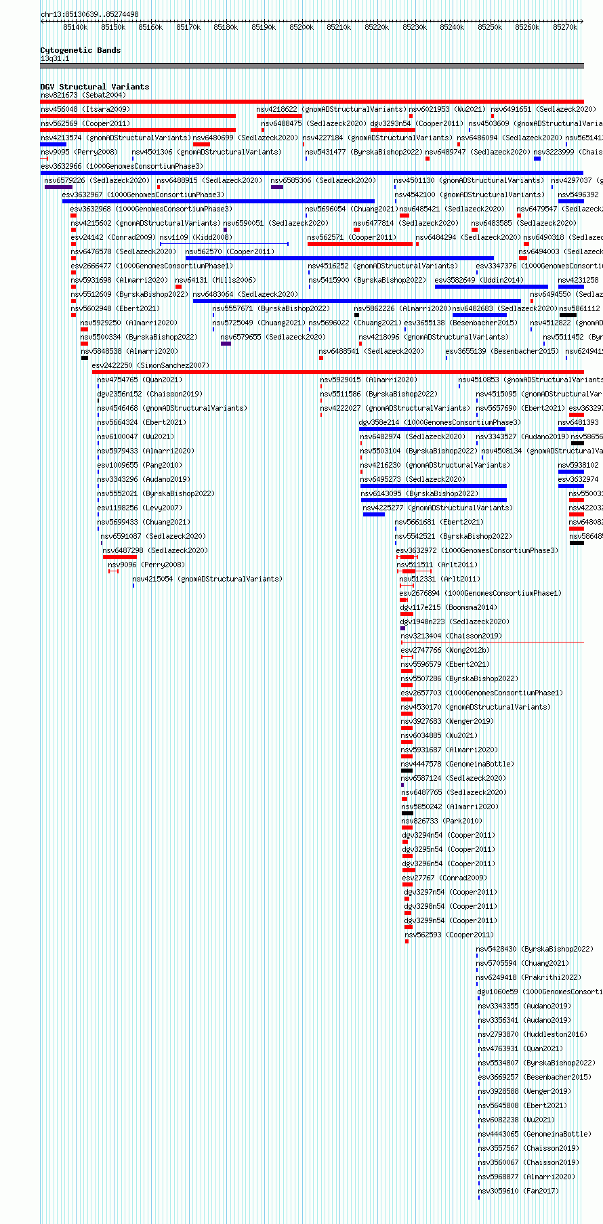Click nsv6249418 (Prakrithi2022) variant label
The width and height of the screenshot is (603, 1224).
point(528,977)
